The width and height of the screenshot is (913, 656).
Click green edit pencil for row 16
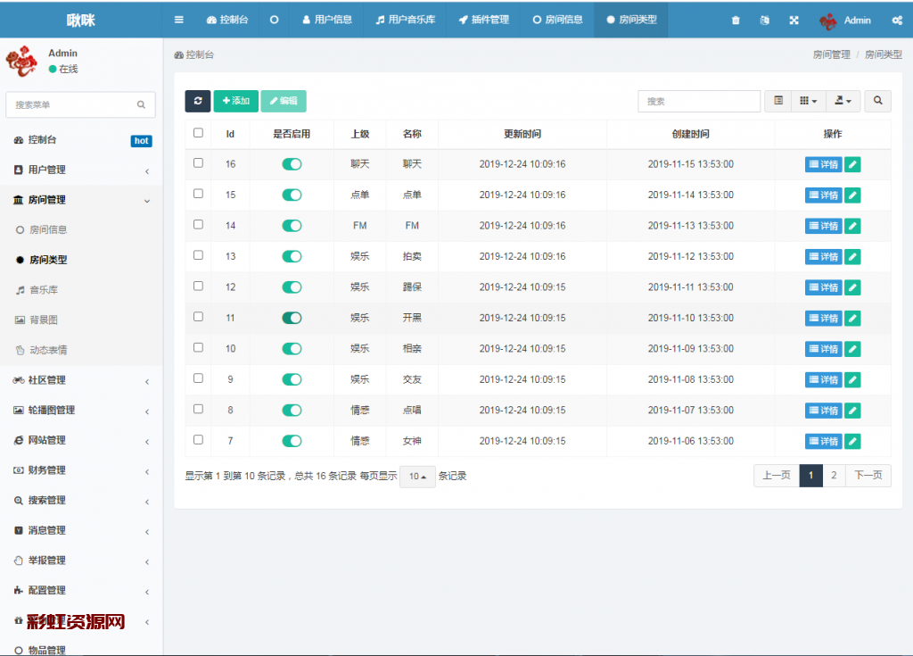click(853, 164)
